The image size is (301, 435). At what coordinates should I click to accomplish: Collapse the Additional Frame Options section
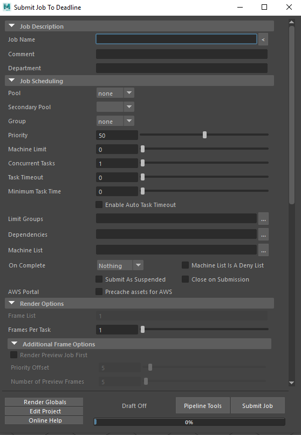pos(15,344)
